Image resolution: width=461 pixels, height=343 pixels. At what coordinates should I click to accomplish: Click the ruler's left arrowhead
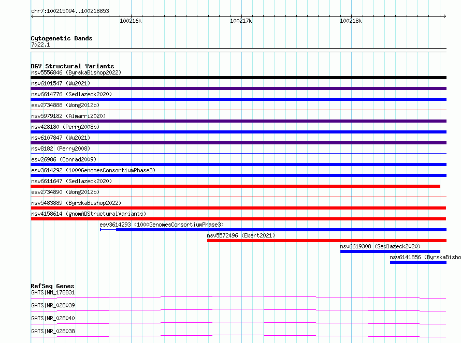pos(32,17)
